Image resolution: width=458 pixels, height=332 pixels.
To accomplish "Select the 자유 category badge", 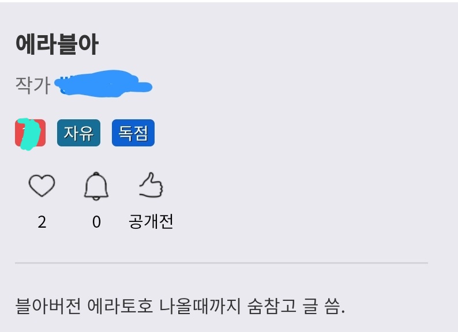I will pos(78,133).
